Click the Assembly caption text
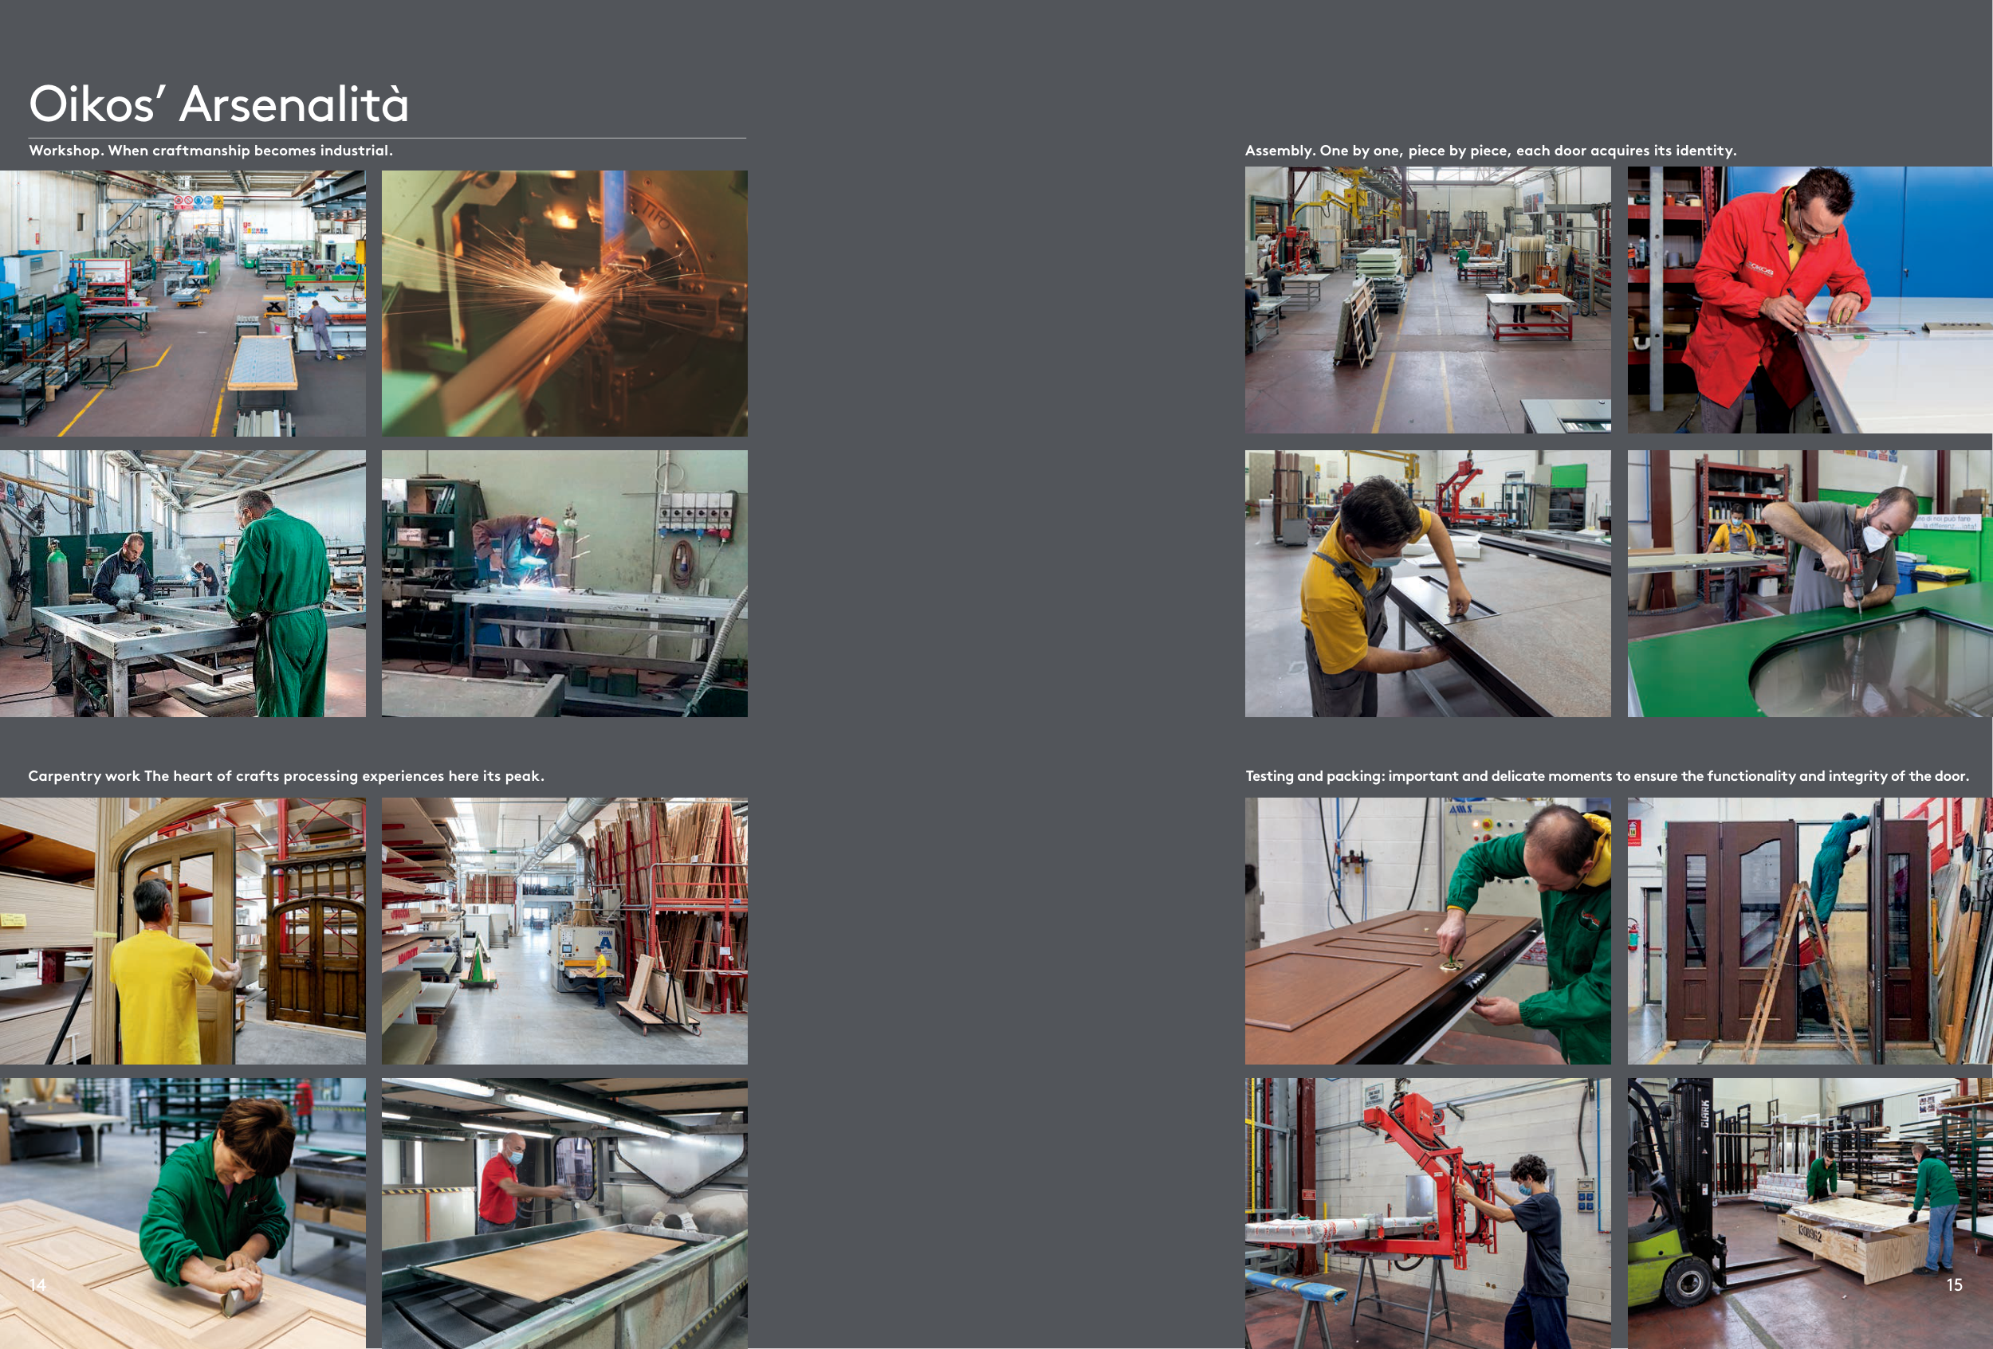The image size is (1993, 1349). tap(1491, 151)
